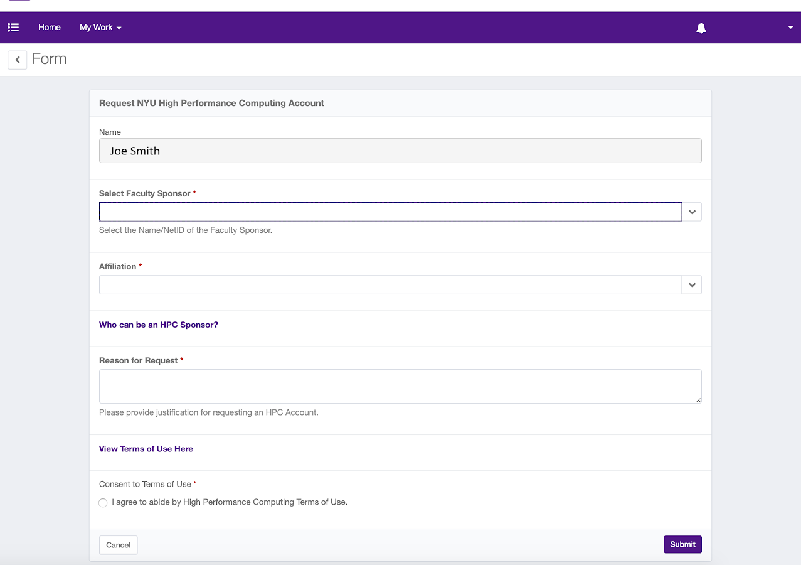Expand the Affiliation dropdown arrow

pyautogui.click(x=692, y=285)
